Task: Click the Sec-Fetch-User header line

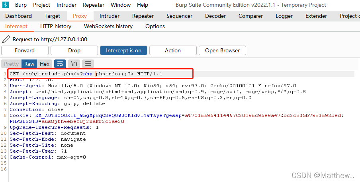Action: click(x=38, y=151)
